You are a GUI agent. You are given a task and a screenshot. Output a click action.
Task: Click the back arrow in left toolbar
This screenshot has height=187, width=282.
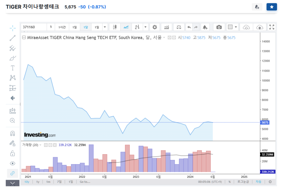coord(13,98)
